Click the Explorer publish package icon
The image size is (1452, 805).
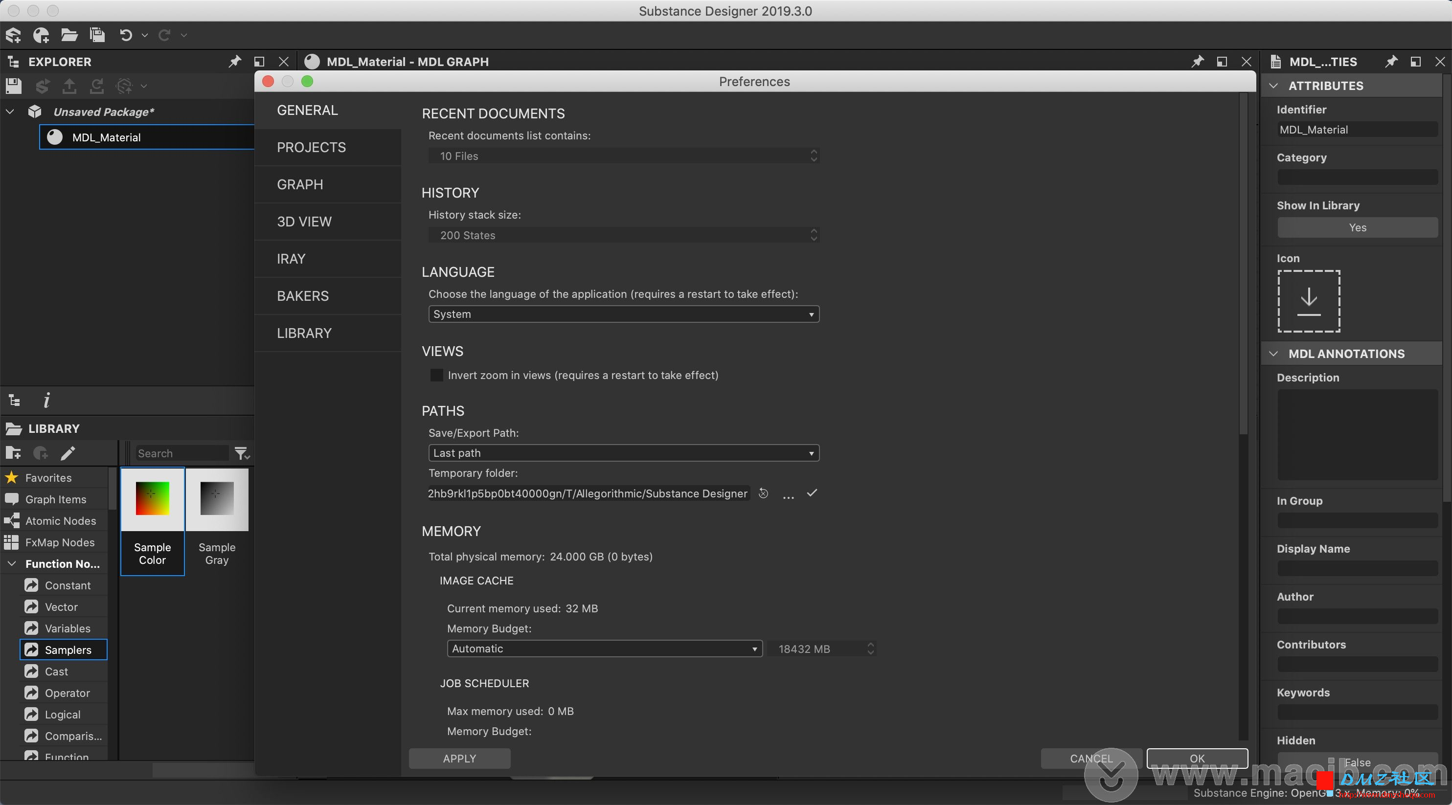coord(42,86)
